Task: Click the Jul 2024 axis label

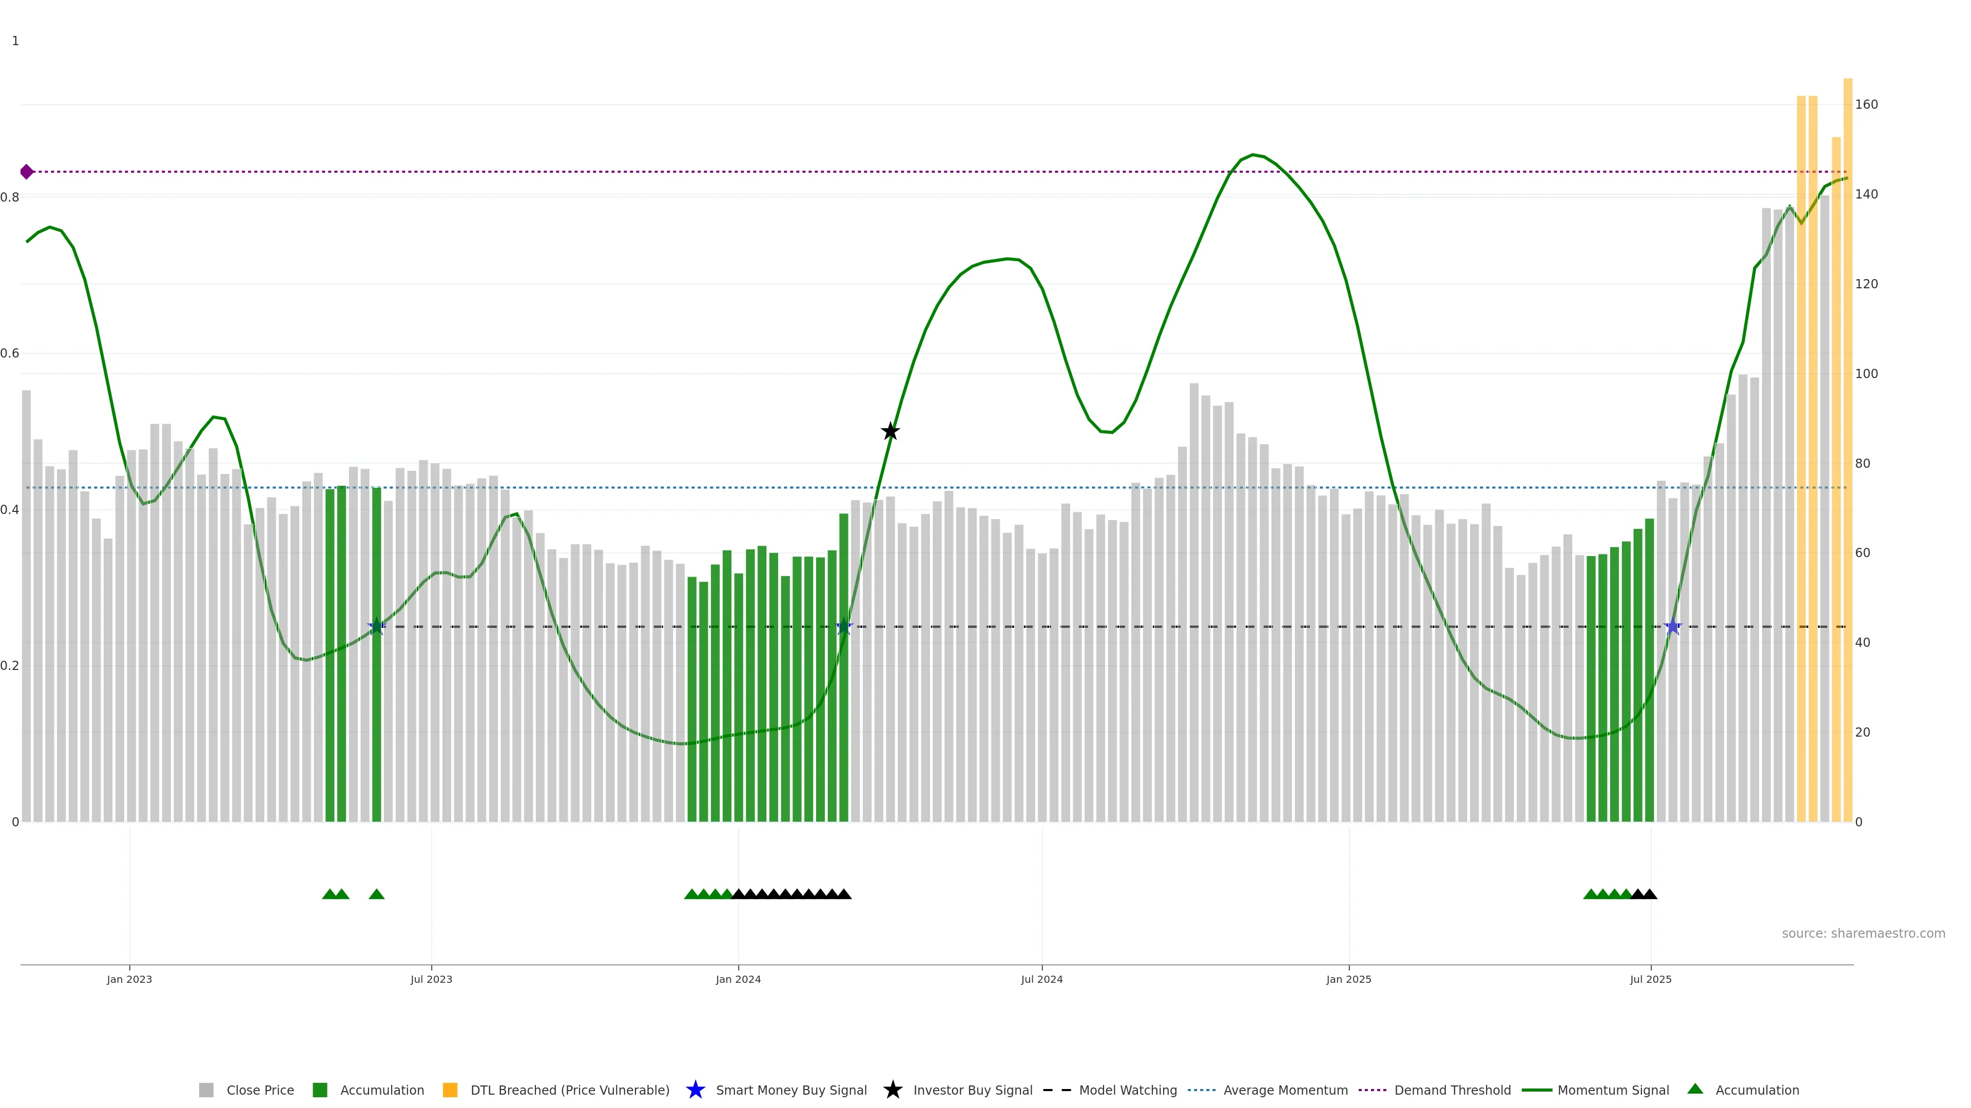Action: (x=1041, y=979)
